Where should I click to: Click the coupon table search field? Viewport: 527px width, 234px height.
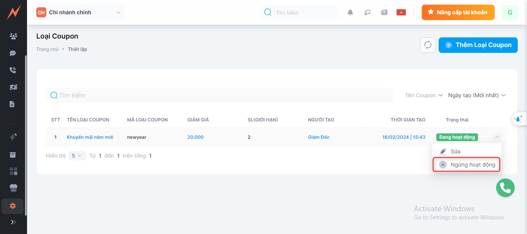tap(219, 95)
